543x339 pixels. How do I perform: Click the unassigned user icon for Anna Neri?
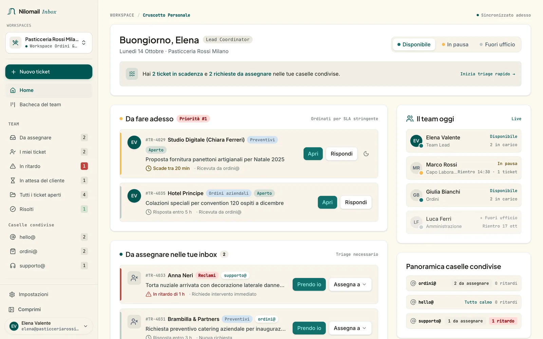tap(134, 278)
